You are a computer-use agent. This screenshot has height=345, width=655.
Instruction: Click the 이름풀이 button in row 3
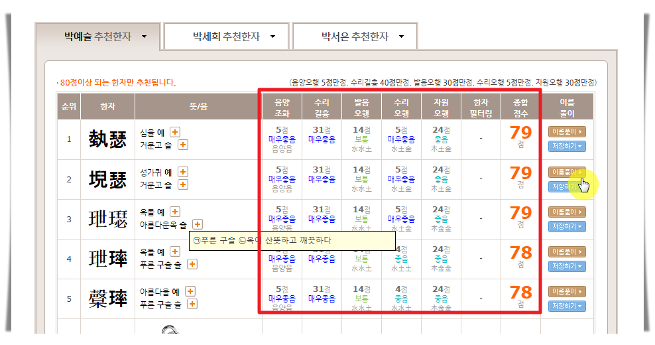coord(567,212)
